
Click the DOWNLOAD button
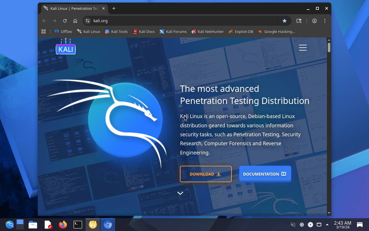(206, 174)
